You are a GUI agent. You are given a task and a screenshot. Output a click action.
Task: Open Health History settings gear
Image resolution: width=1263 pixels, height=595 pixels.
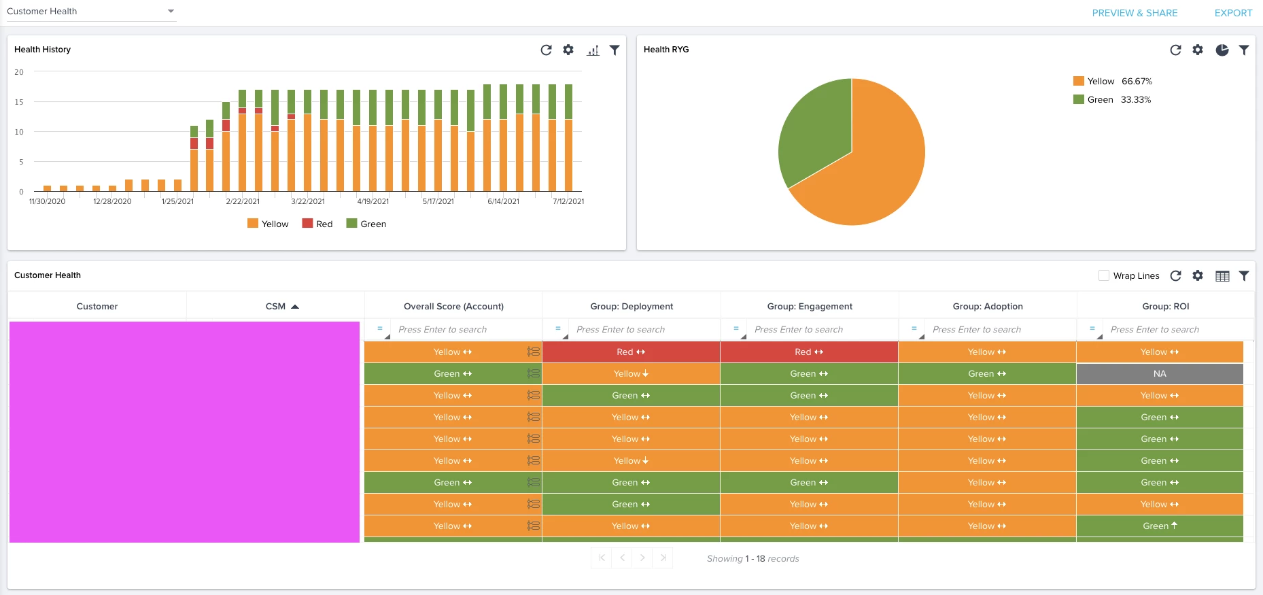(x=568, y=50)
